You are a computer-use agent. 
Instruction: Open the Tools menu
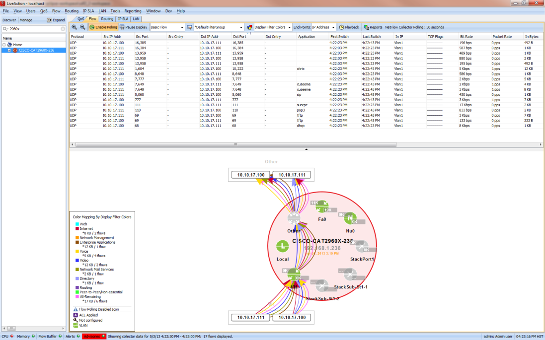coord(115,11)
